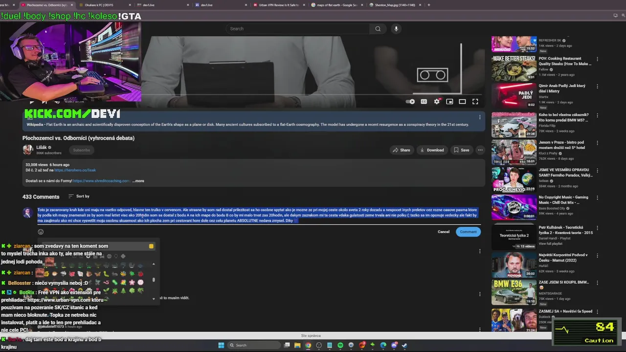Open File Explorer from the taskbar
The height and width of the screenshot is (352, 626).
point(297,345)
